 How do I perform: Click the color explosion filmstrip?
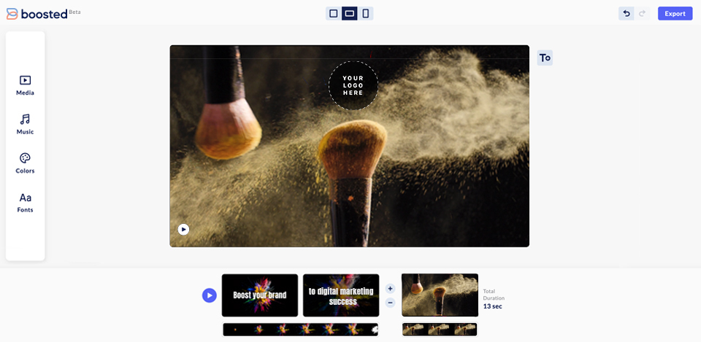[x=300, y=330]
